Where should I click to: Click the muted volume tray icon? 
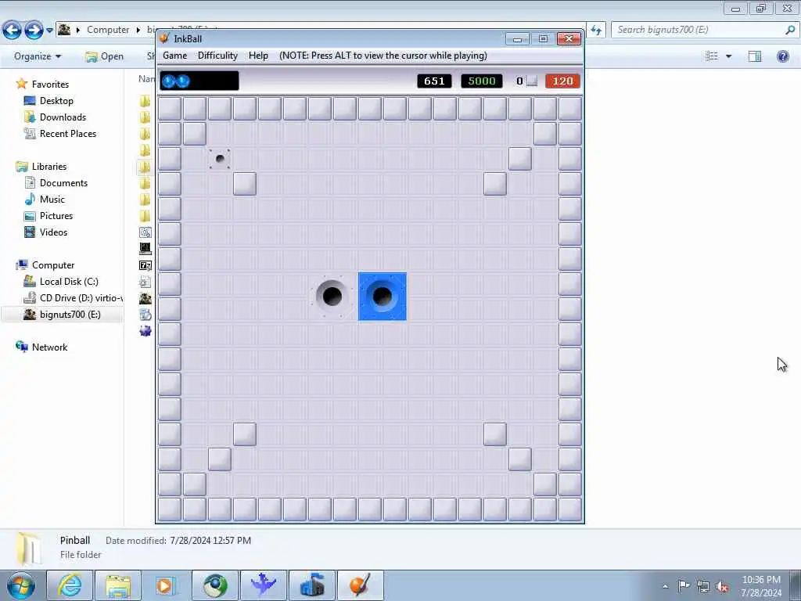(x=722, y=586)
